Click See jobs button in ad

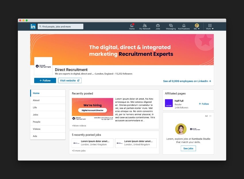point(188,148)
